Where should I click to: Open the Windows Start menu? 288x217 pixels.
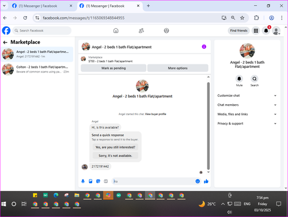[x=3, y=204]
